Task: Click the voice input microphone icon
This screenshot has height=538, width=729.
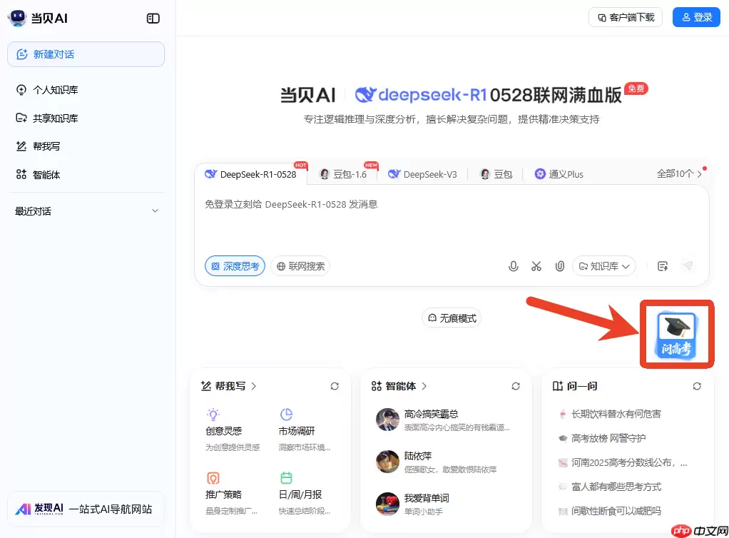Action: pyautogui.click(x=514, y=265)
